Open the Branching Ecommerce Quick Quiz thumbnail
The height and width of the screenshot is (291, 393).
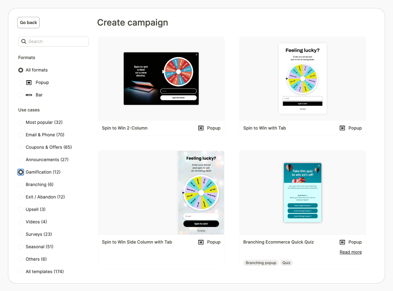tap(302, 193)
